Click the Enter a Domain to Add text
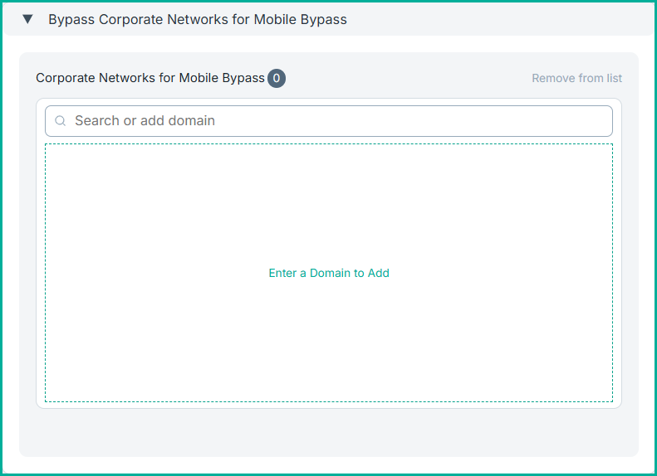657x476 pixels. pos(329,273)
